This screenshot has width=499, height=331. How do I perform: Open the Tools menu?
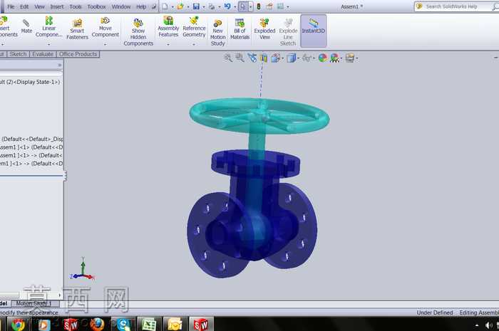click(x=76, y=6)
